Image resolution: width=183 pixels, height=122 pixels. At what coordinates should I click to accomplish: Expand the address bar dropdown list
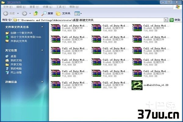tap(166, 20)
